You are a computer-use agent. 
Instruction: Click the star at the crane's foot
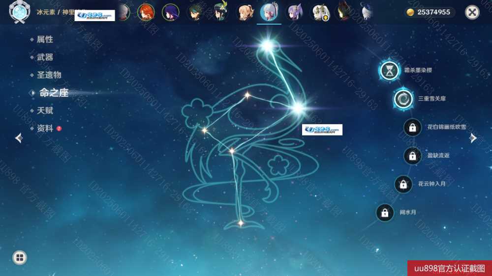[x=241, y=223]
